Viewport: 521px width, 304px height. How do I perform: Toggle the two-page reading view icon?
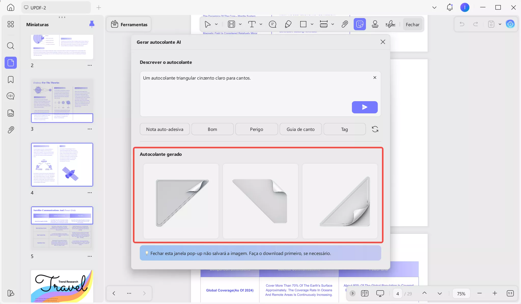click(365, 293)
